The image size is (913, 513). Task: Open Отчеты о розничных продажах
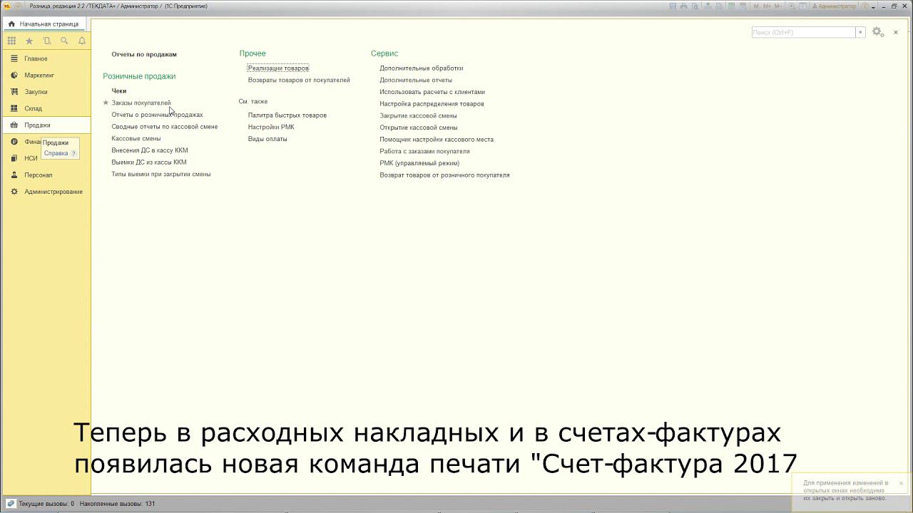pos(157,115)
